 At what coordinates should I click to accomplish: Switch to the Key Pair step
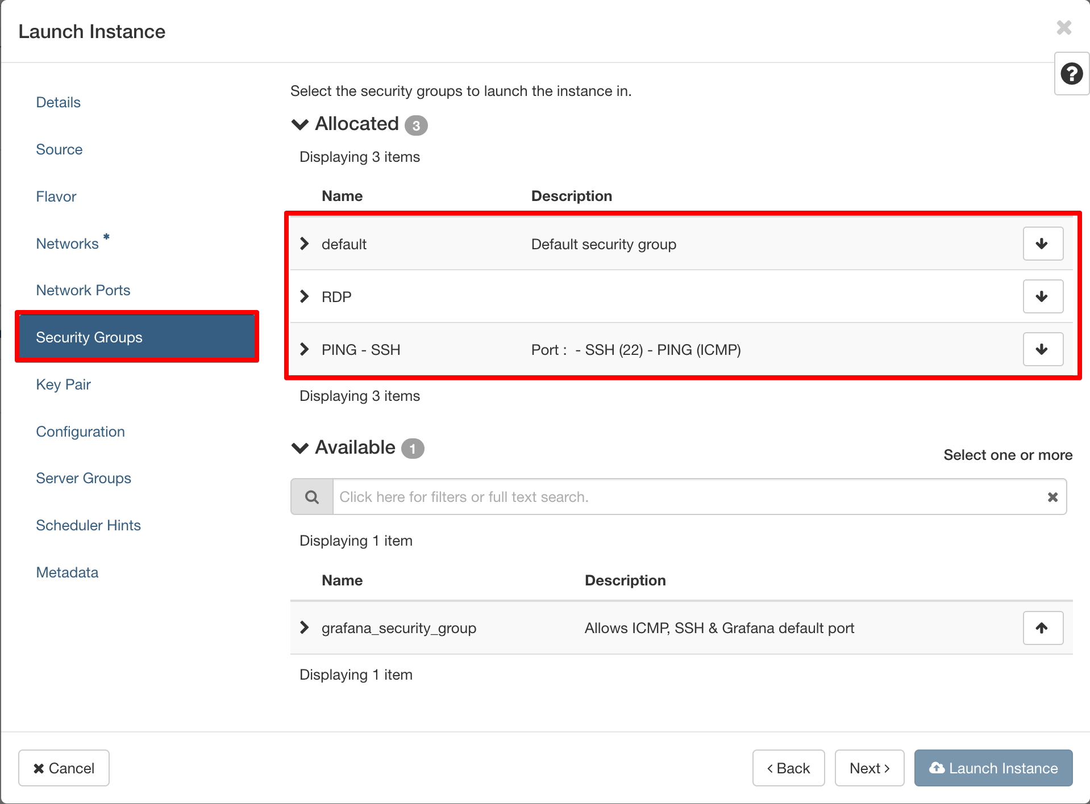(x=63, y=384)
